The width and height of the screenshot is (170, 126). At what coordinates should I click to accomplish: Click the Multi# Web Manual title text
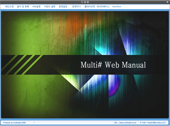pos(113,65)
